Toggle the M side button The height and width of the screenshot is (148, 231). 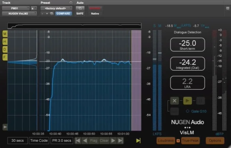(5, 34)
